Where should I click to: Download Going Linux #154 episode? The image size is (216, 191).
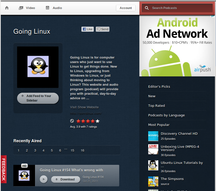66,179
